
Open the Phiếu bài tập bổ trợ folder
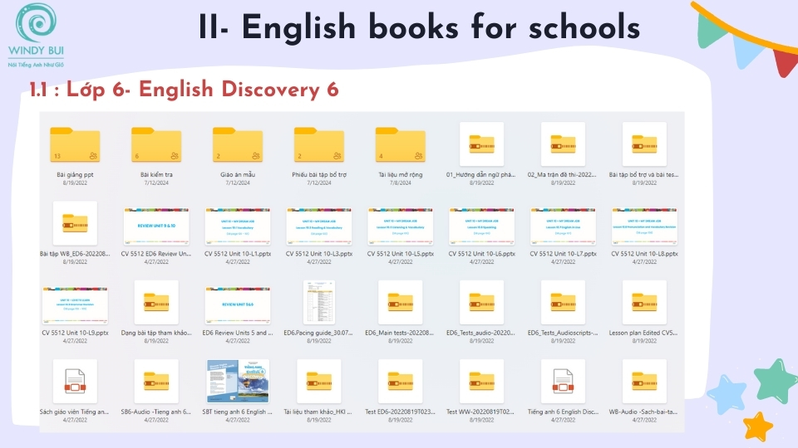point(319,145)
